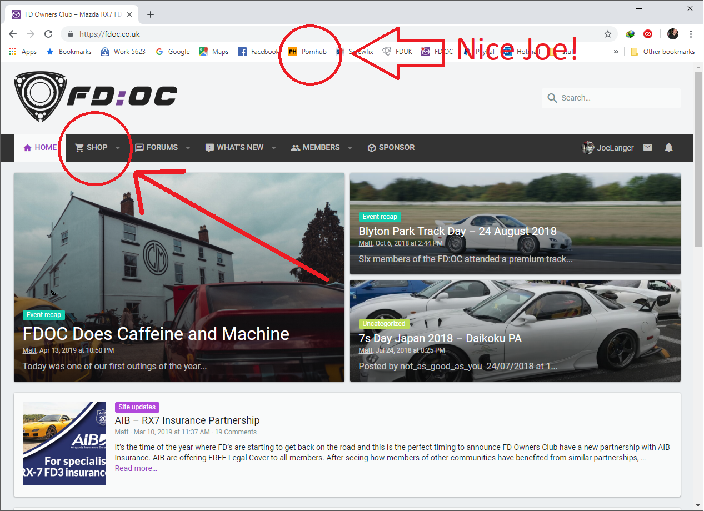The height and width of the screenshot is (511, 704).
Task: Open the Forums nav item
Action: [157, 148]
